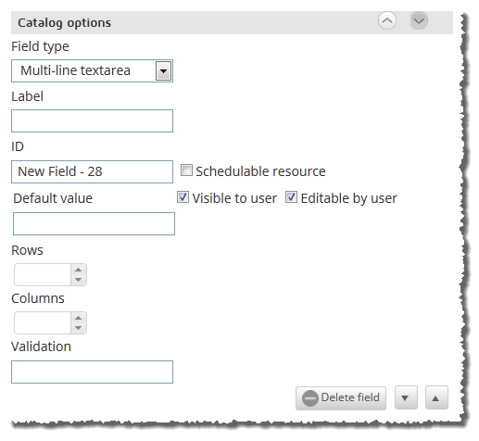This screenshot has width=479, height=441.
Task: Increase Rows with the up spinner arrow
Action: pyautogui.click(x=79, y=270)
